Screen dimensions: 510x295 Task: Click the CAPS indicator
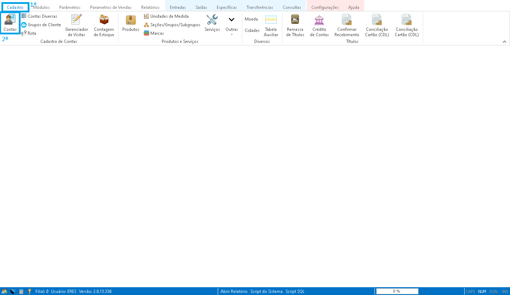pyautogui.click(x=470, y=291)
